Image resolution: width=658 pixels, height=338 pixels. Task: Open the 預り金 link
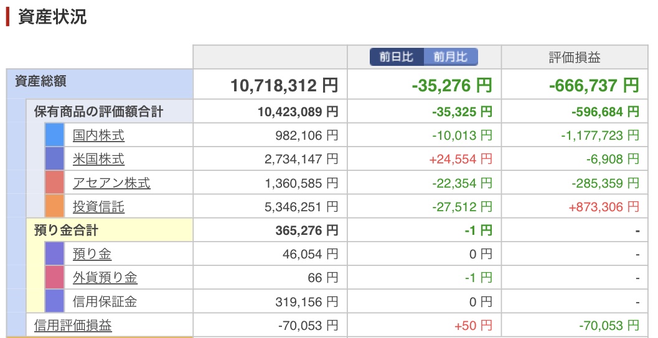(x=92, y=254)
